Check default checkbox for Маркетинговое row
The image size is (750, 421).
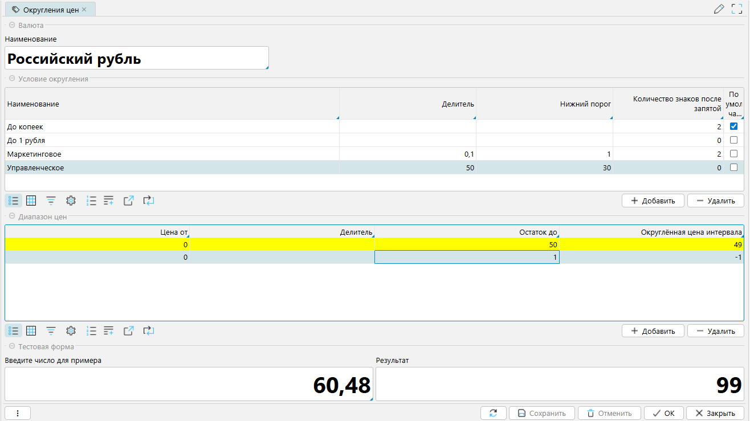[733, 154]
